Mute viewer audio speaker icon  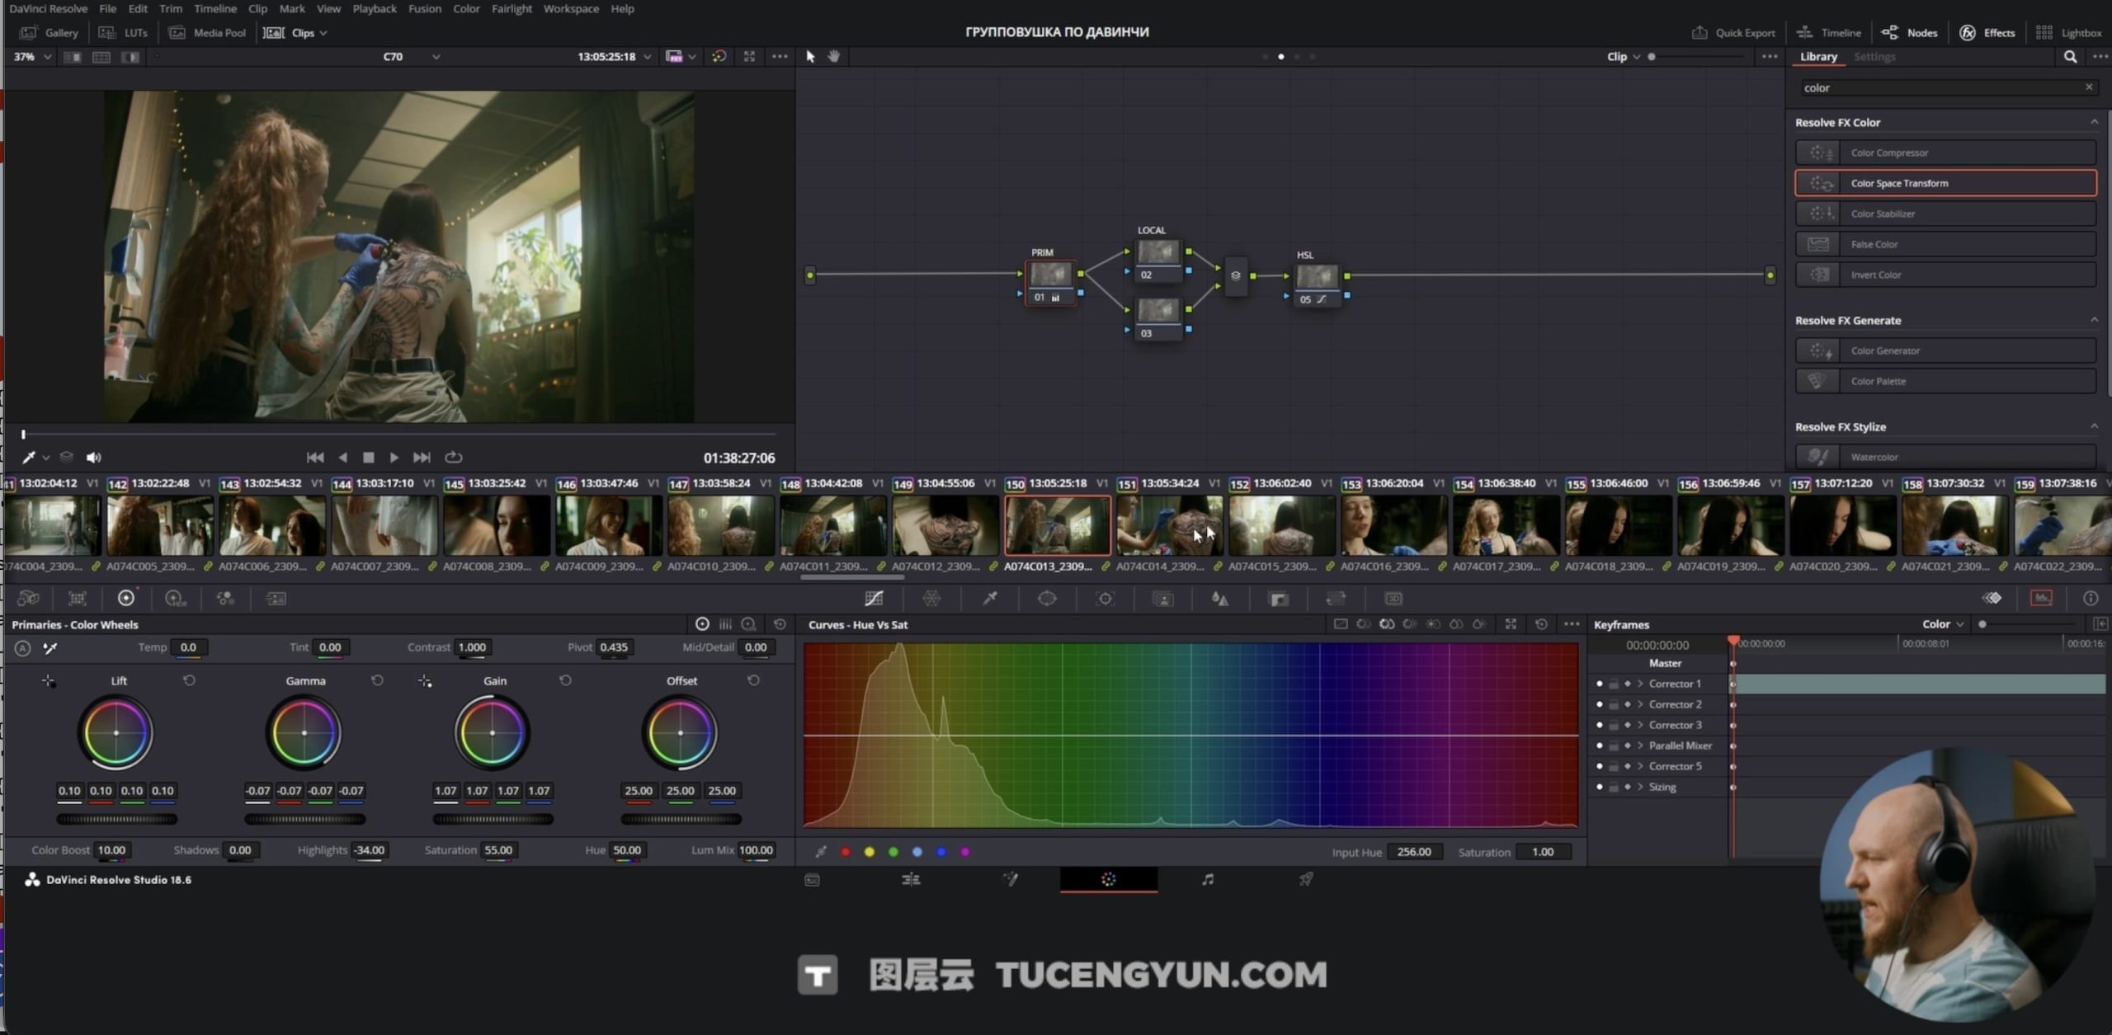[94, 457]
